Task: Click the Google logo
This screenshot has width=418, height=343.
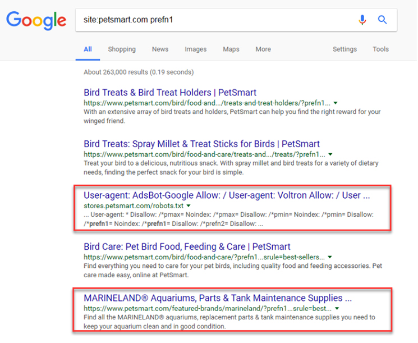Action: 36,21
